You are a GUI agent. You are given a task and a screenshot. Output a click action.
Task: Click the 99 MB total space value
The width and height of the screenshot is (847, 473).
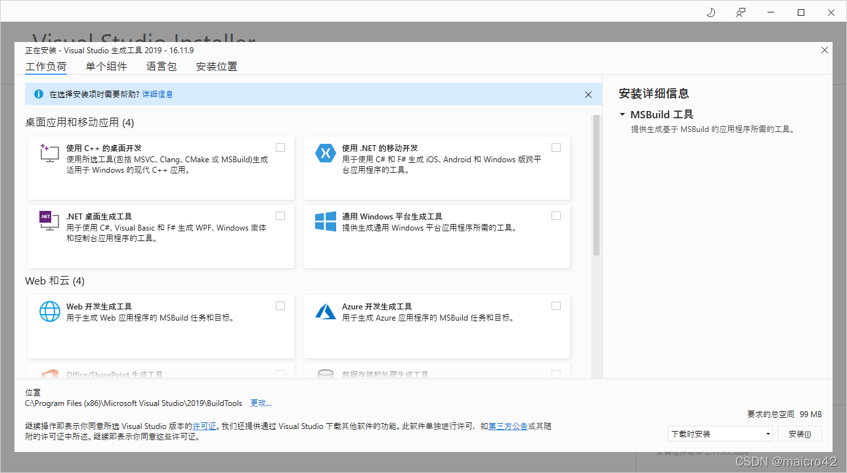pyautogui.click(x=811, y=415)
